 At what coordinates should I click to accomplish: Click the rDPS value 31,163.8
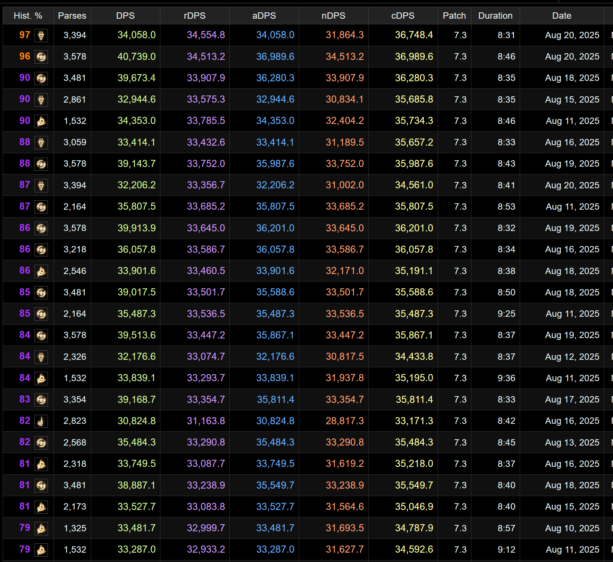coord(206,421)
